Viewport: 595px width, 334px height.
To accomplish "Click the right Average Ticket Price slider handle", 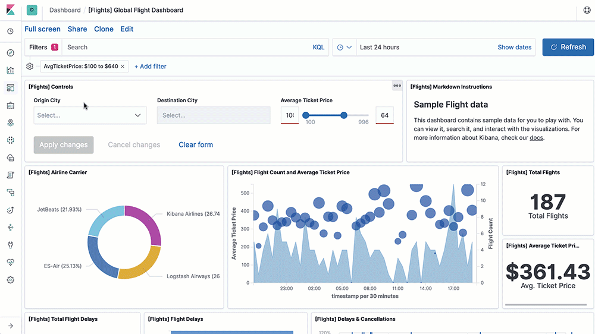I will point(343,115).
